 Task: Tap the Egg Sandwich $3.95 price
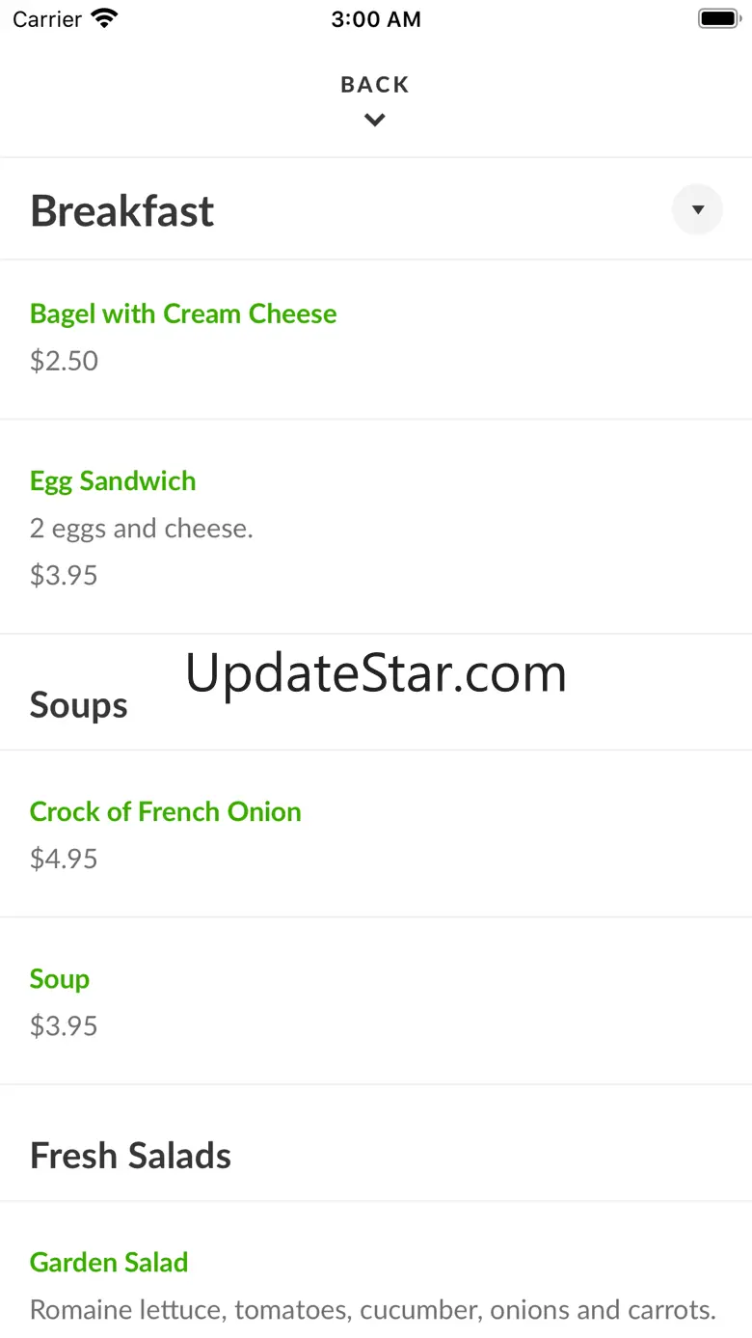64,575
